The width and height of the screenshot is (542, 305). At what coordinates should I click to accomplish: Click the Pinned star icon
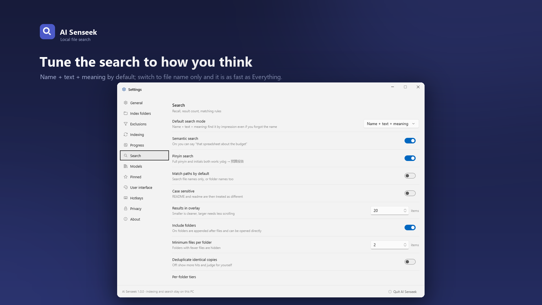126,177
